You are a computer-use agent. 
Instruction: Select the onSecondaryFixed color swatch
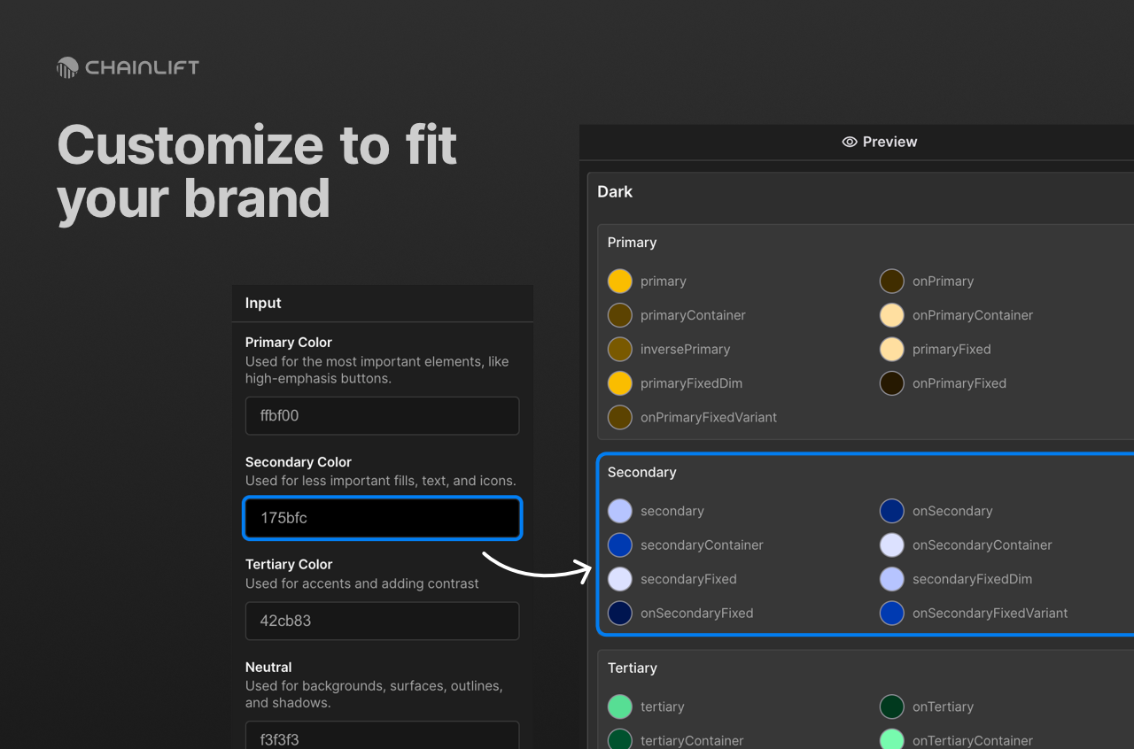(x=620, y=613)
